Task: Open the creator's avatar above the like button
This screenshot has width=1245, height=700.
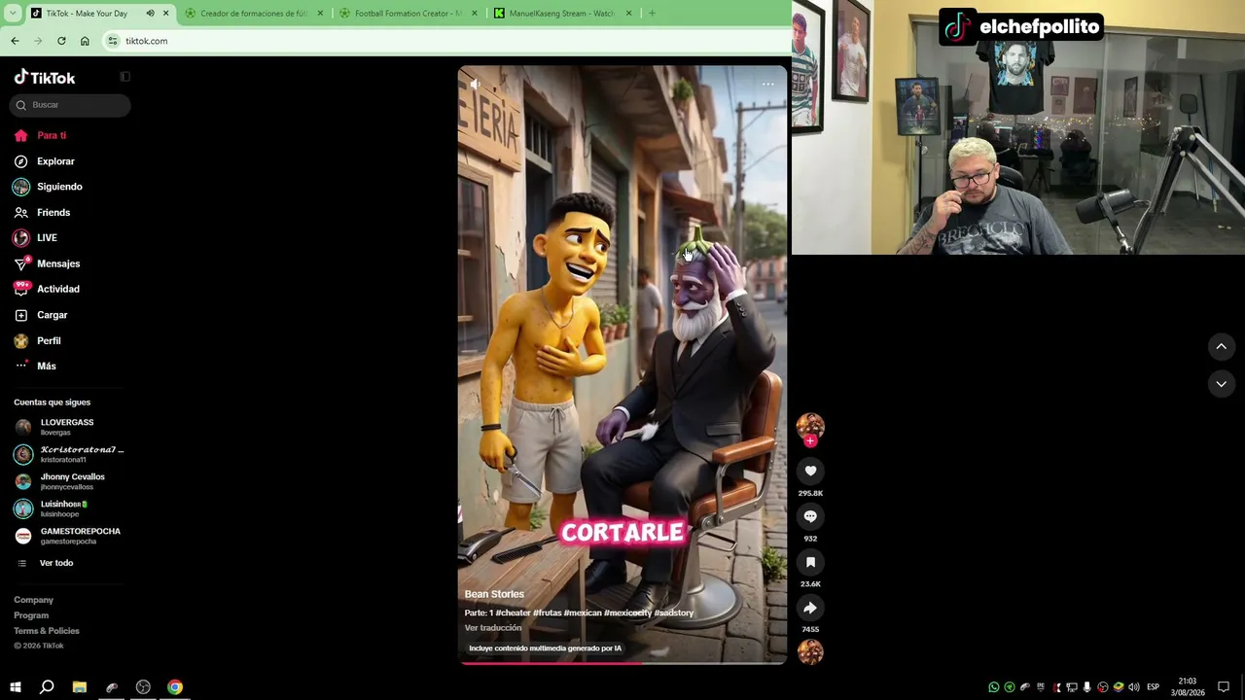Action: pos(810,425)
